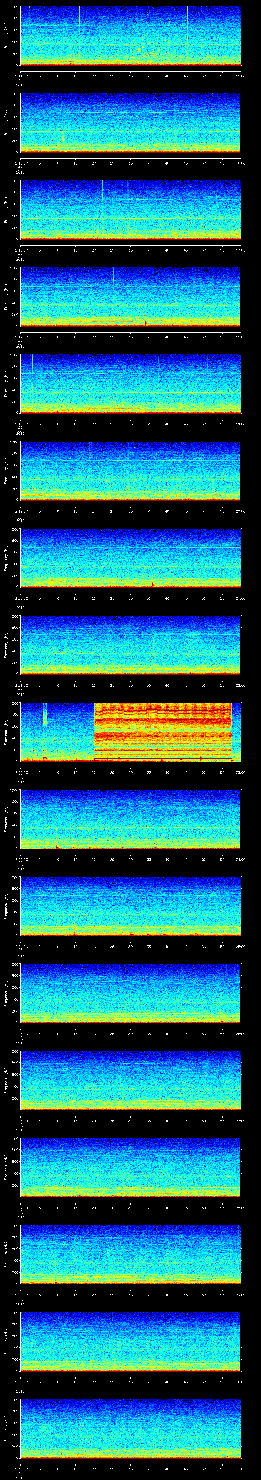Click the 25:00 end time label
This screenshot has width=261, height=1480.
(x=240, y=946)
